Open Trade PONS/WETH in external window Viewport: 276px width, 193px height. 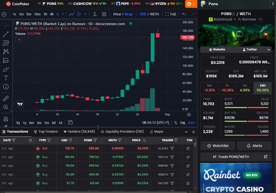click(x=265, y=157)
